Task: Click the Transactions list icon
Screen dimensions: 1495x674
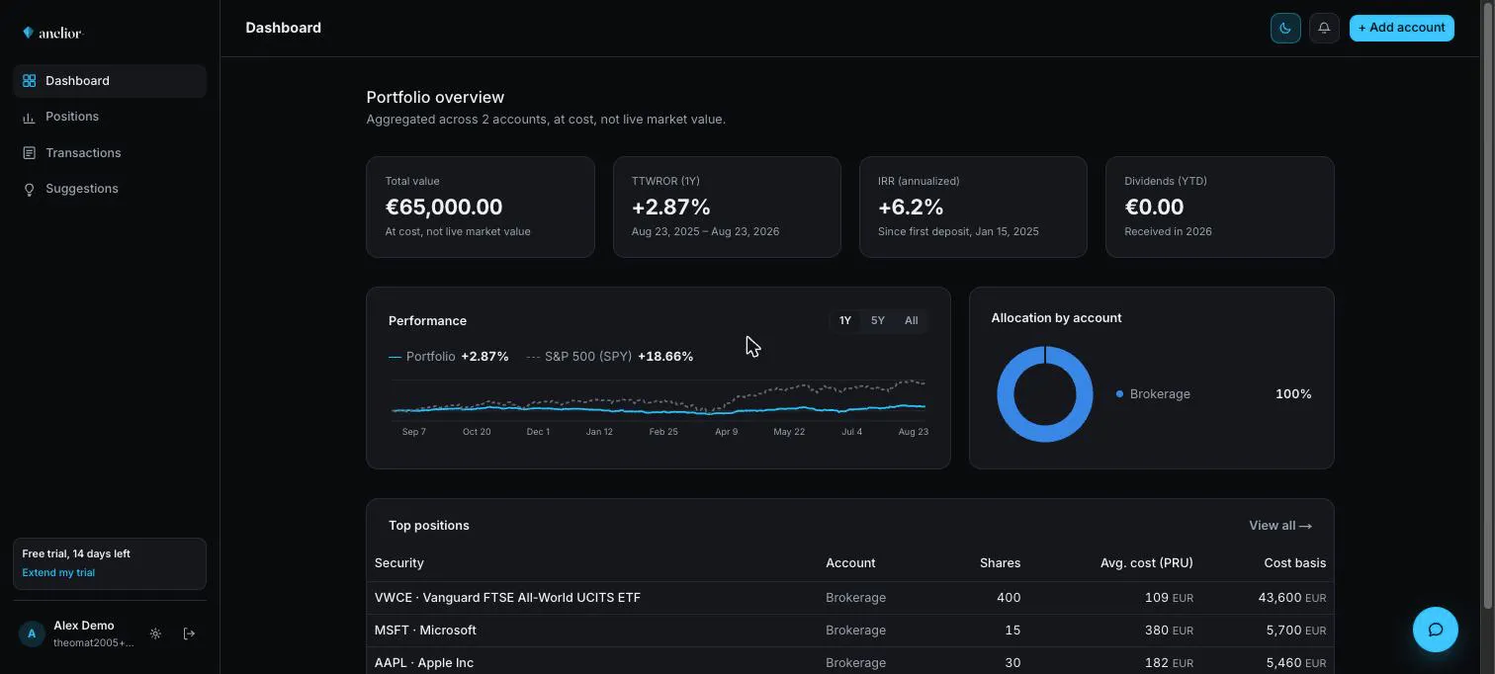Action: [29, 153]
